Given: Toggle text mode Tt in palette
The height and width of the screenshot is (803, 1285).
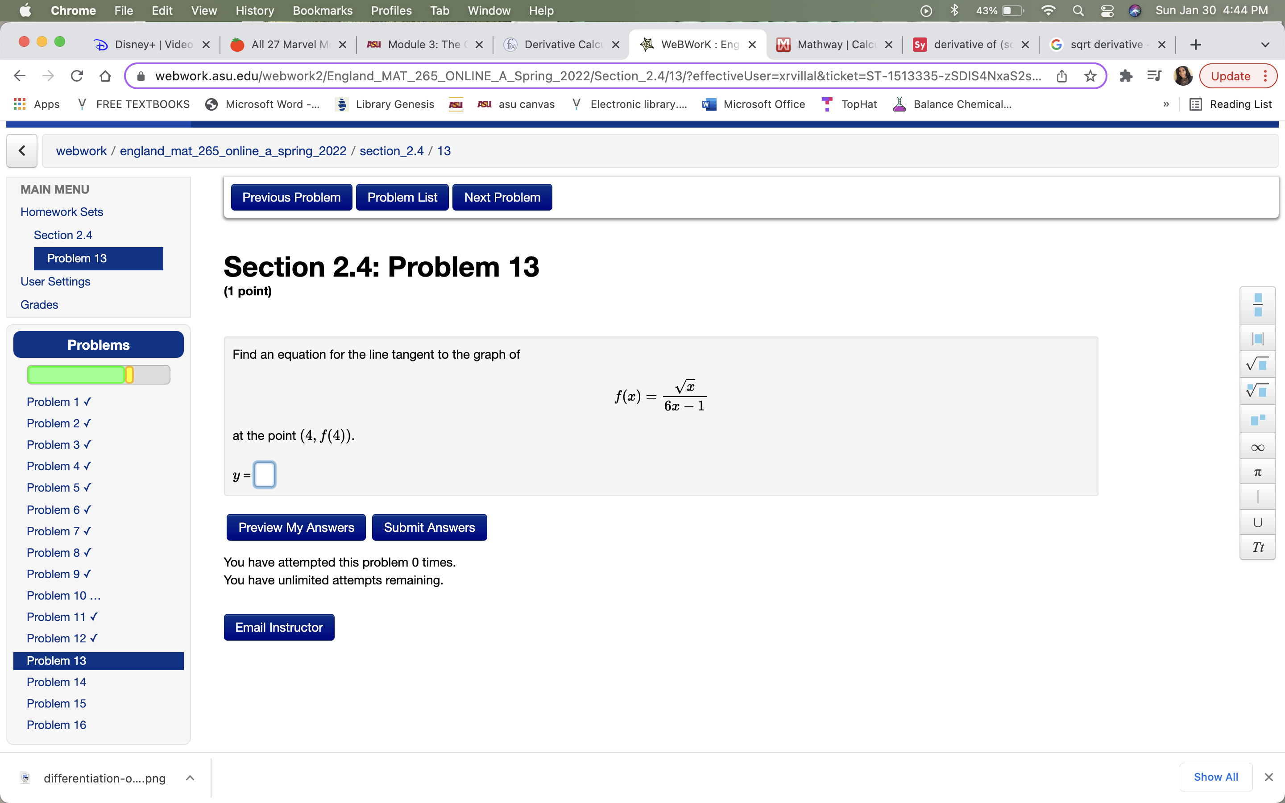Looking at the screenshot, I should click(x=1257, y=547).
